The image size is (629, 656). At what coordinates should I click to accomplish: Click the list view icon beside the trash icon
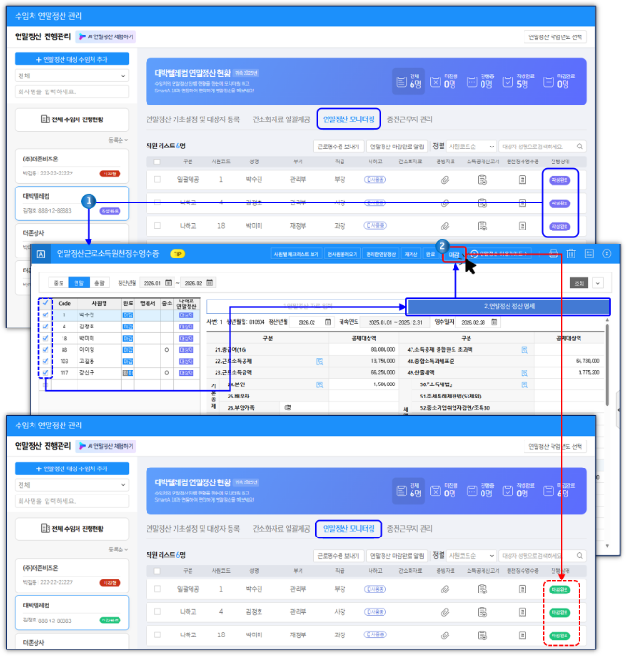pyautogui.click(x=589, y=254)
